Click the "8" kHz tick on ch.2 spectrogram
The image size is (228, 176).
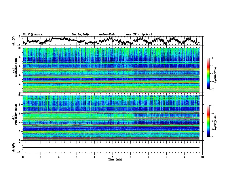pyautogui.click(x=20, y=105)
